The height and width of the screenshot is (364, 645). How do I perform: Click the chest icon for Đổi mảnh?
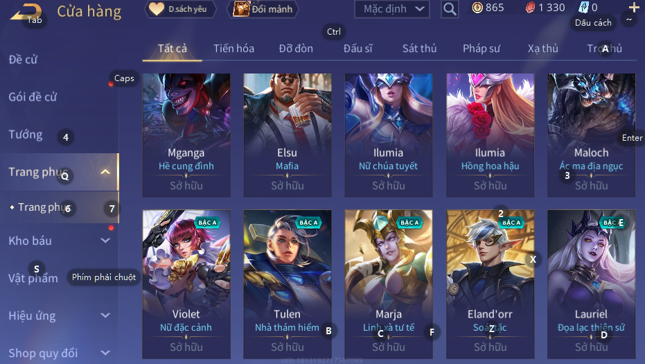pos(242,8)
